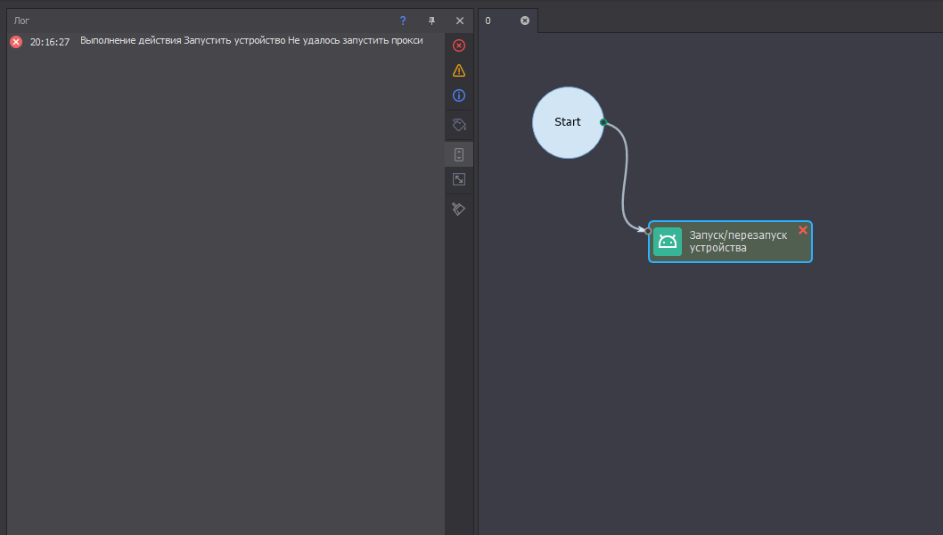This screenshot has width=943, height=535.
Task: Select the Запуск/перезапуск устройства label
Action: (738, 242)
